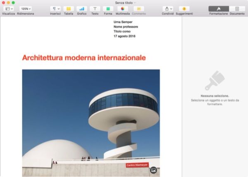
Task: Switch to the Documento sidebar panel
Action: click(237, 9)
